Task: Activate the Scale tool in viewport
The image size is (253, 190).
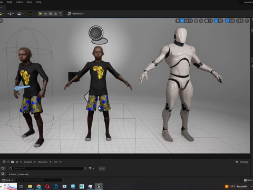Action: pos(191,21)
